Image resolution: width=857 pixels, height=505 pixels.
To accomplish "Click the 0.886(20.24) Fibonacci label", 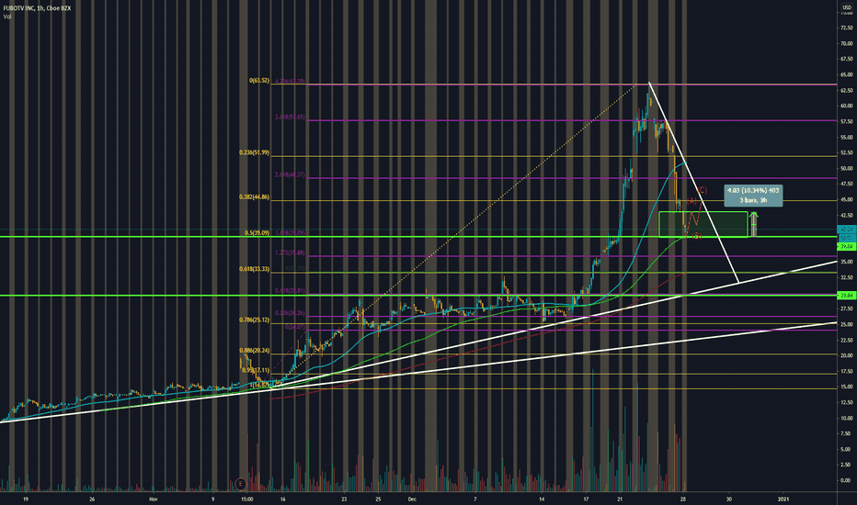I will pyautogui.click(x=254, y=351).
